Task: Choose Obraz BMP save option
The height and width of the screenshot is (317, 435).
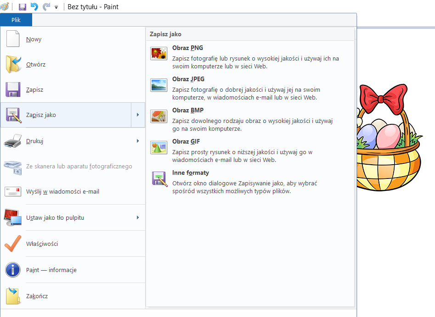Action: coord(250,119)
